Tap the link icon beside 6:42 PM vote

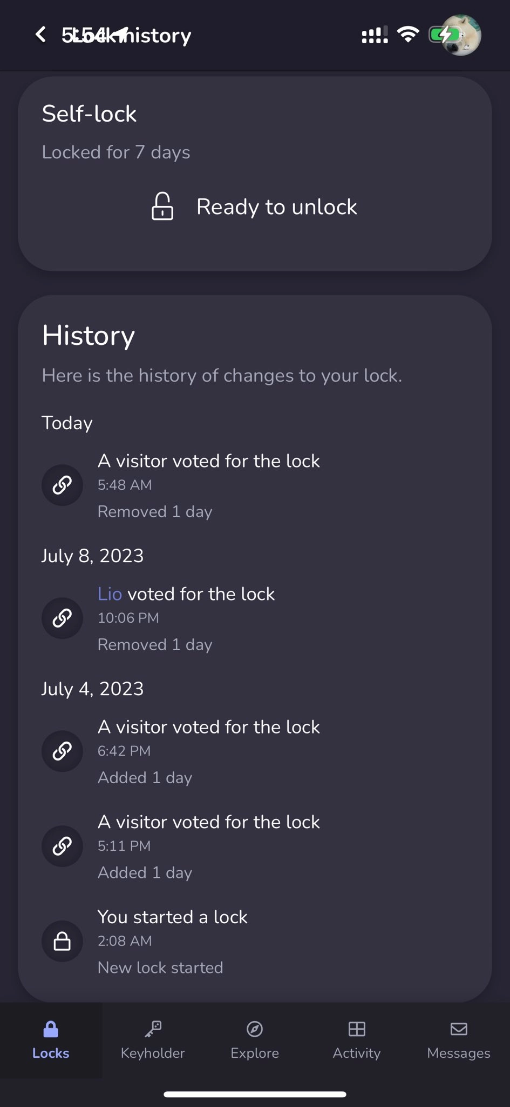click(x=62, y=751)
